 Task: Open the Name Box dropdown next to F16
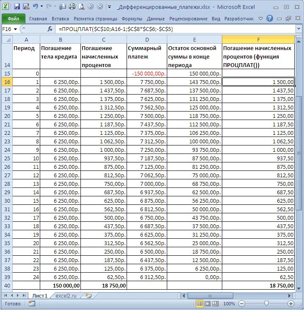tap(15, 29)
